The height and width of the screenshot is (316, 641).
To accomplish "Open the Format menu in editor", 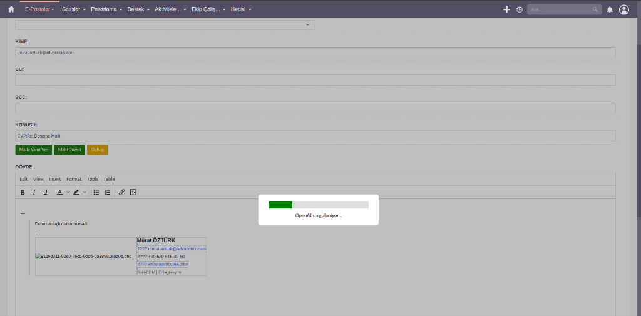I will (x=74, y=179).
